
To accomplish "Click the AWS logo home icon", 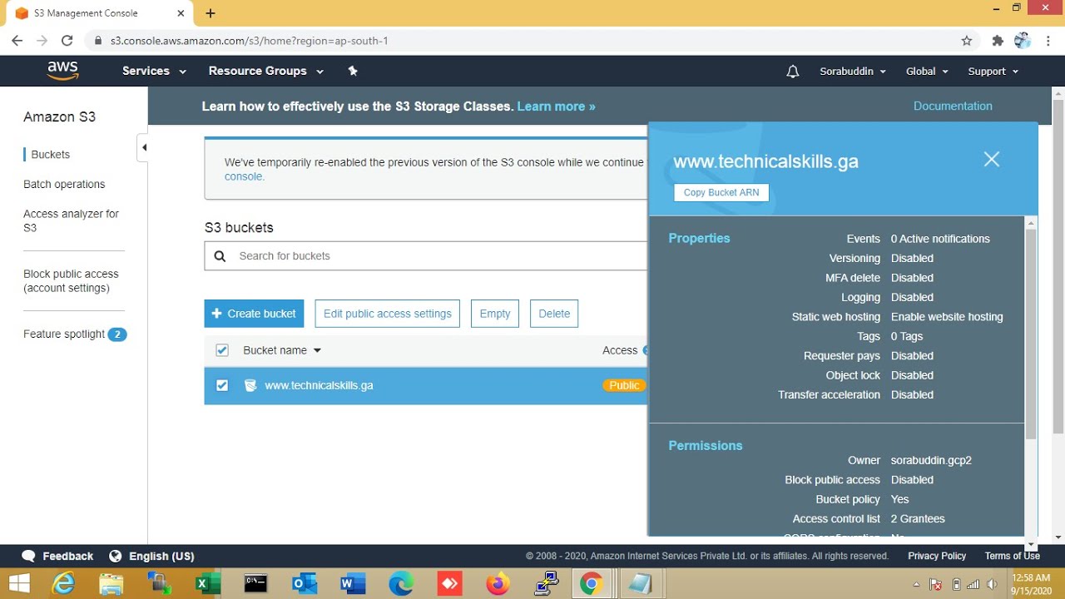I will 62,72.
